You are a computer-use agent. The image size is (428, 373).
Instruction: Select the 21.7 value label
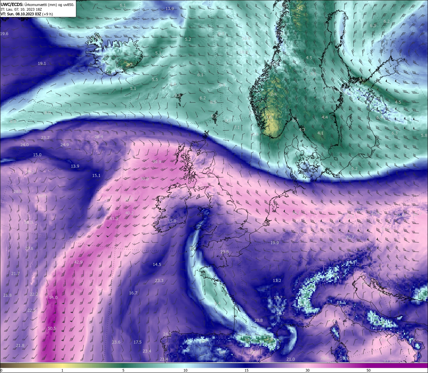(15, 274)
